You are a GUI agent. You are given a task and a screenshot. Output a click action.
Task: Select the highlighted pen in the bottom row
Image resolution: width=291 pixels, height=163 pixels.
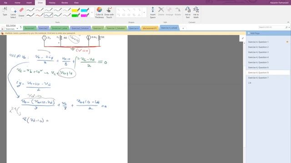(49, 15)
